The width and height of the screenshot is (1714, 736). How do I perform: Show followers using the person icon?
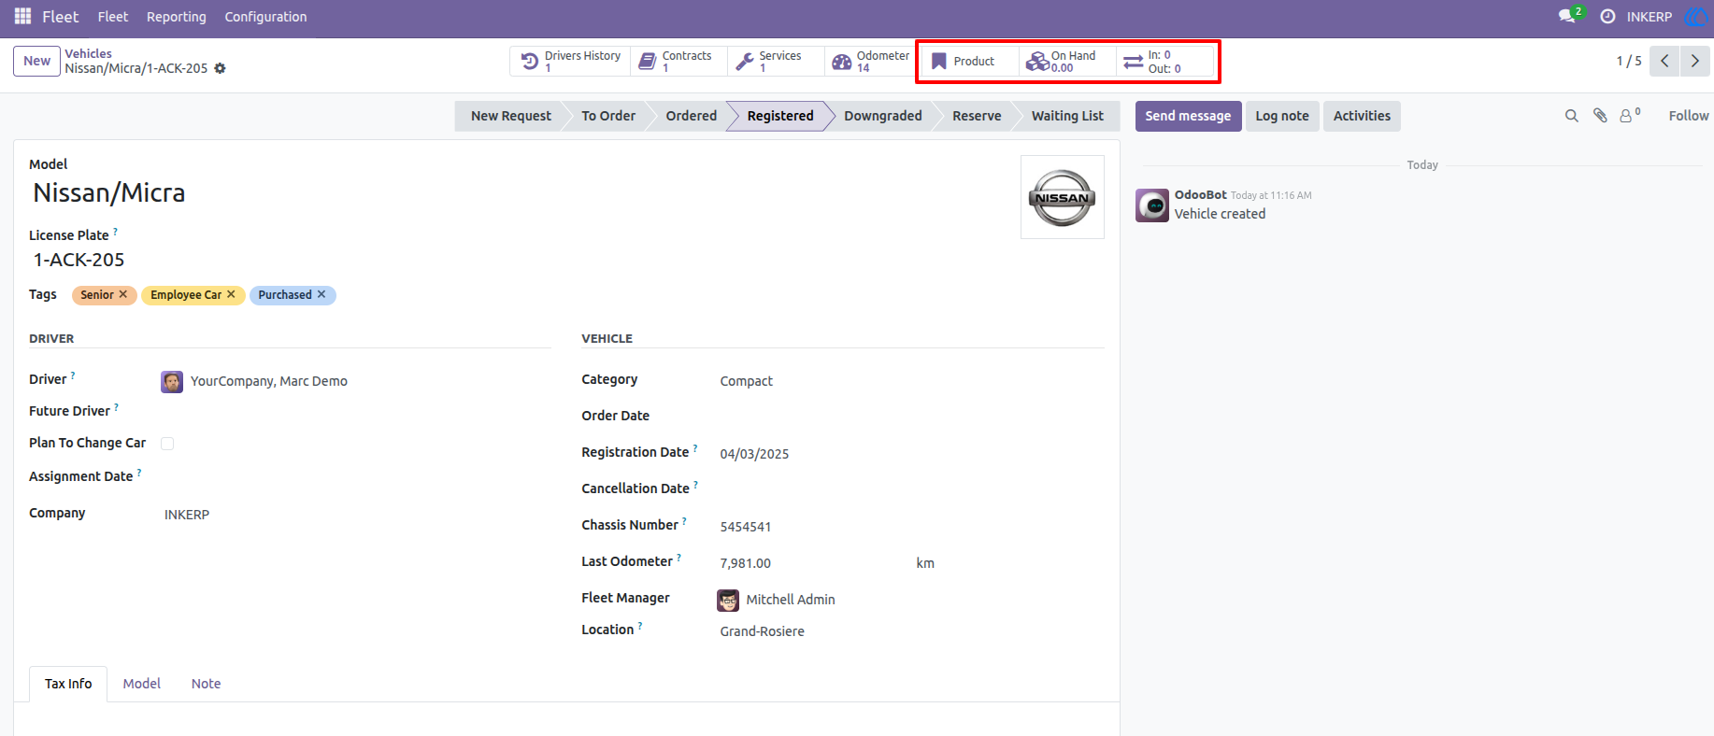[1630, 116]
